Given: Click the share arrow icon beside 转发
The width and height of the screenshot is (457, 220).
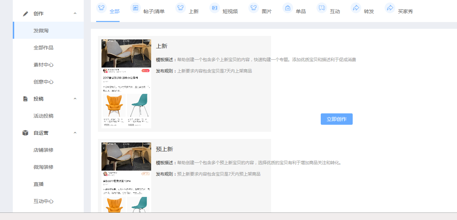Looking at the screenshot, I should pyautogui.click(x=356, y=7).
